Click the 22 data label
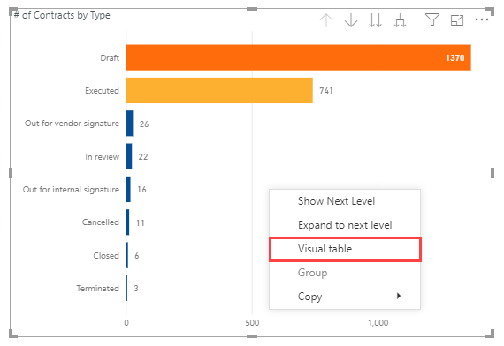Image resolution: width=504 pixels, height=346 pixels. point(143,157)
